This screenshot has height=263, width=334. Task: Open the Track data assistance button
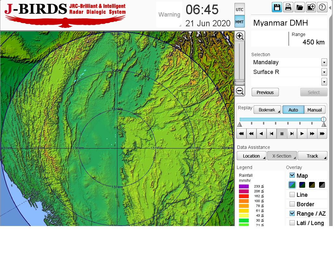point(312,156)
